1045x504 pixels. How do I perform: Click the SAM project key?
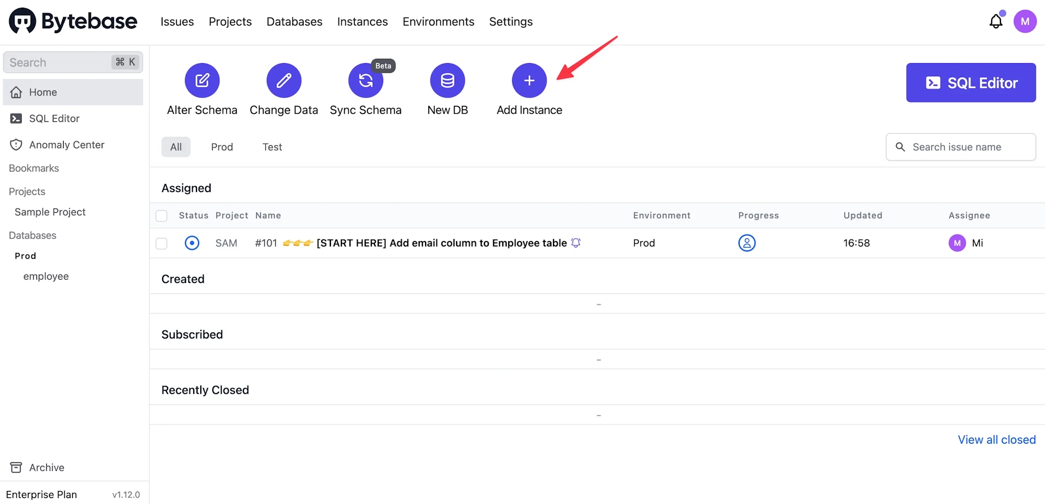[x=226, y=243]
